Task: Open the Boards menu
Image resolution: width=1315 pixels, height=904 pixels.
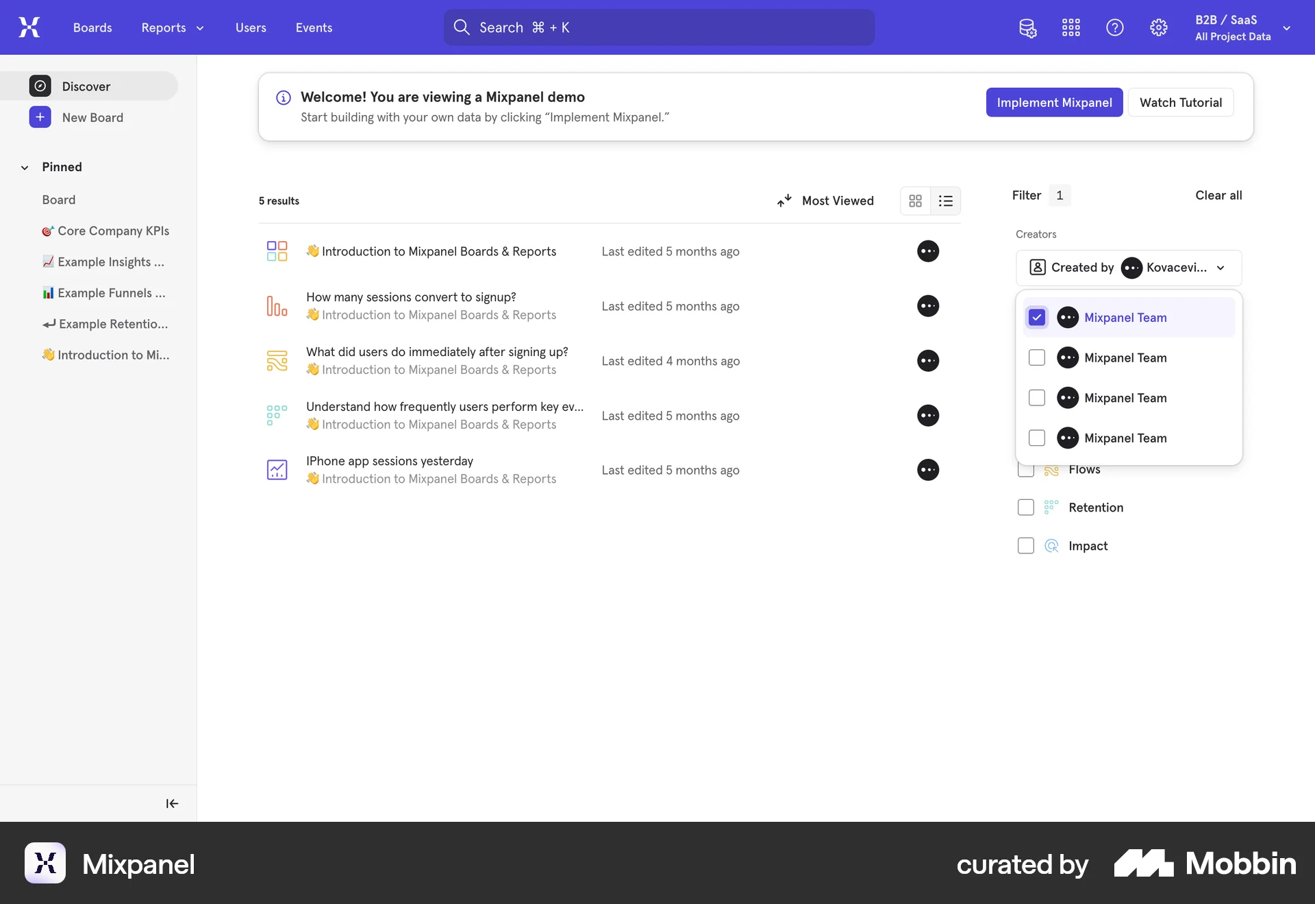Action: tap(92, 27)
